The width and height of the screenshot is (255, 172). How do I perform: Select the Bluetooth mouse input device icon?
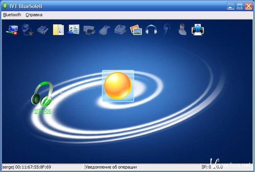click(x=104, y=30)
